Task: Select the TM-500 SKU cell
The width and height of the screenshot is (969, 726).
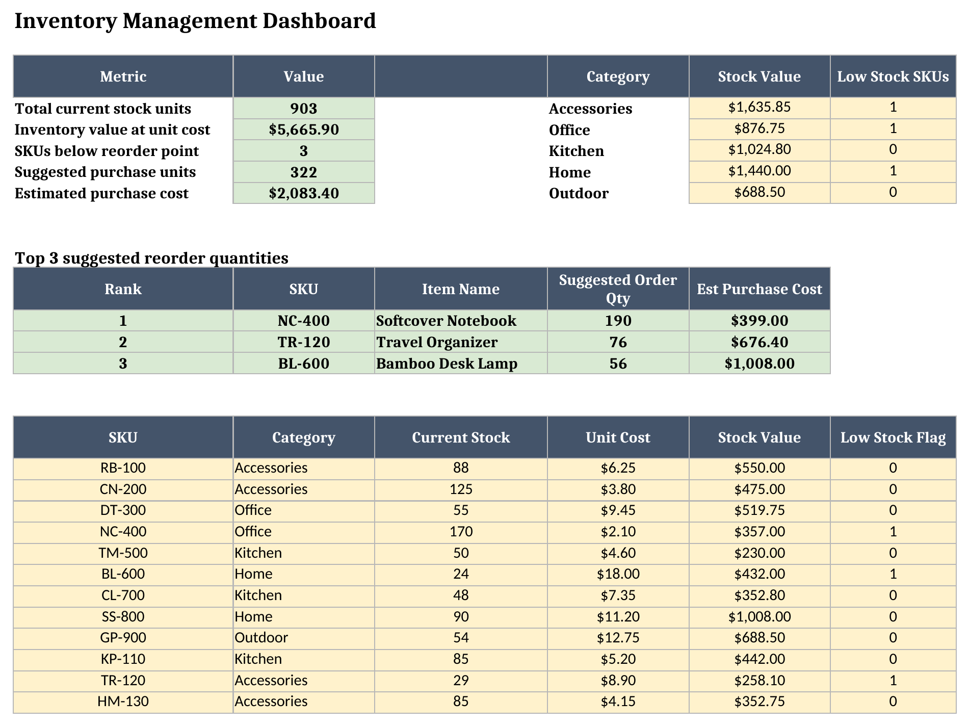Action: [123, 553]
